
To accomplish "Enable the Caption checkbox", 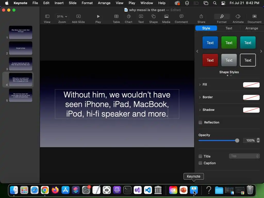I will pos(200,163).
